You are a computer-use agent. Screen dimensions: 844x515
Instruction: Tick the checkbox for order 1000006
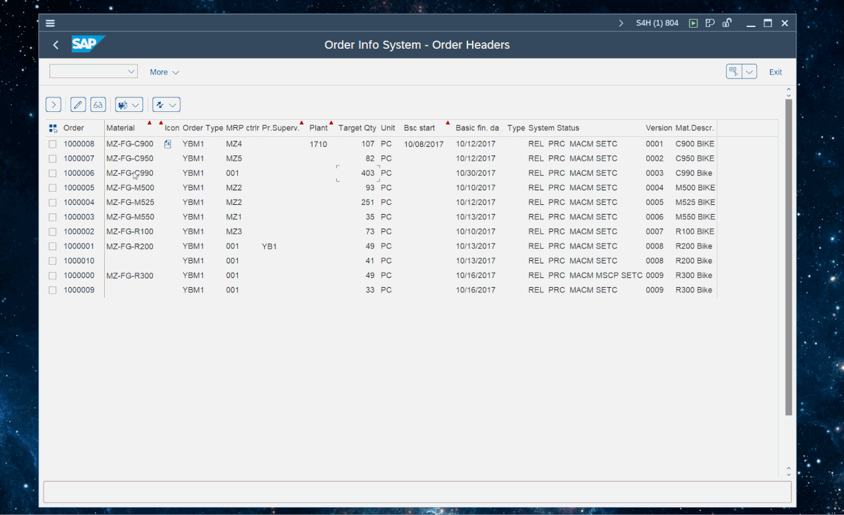[x=52, y=173]
